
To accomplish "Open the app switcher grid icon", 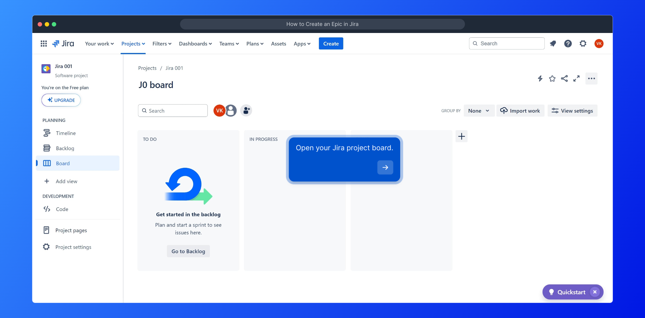I will 44,44.
